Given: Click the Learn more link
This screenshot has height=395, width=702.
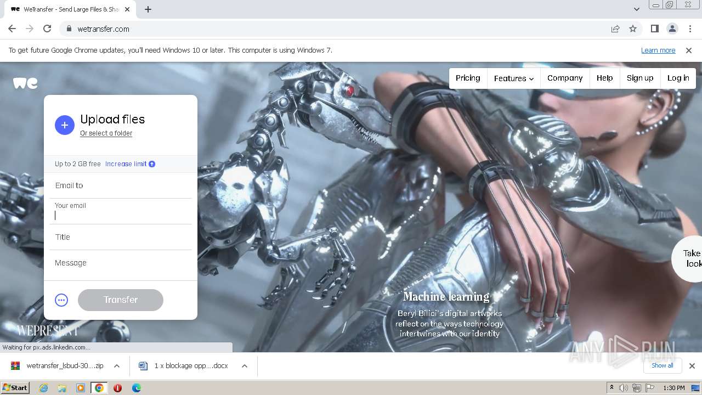Looking at the screenshot, I should (658, 50).
